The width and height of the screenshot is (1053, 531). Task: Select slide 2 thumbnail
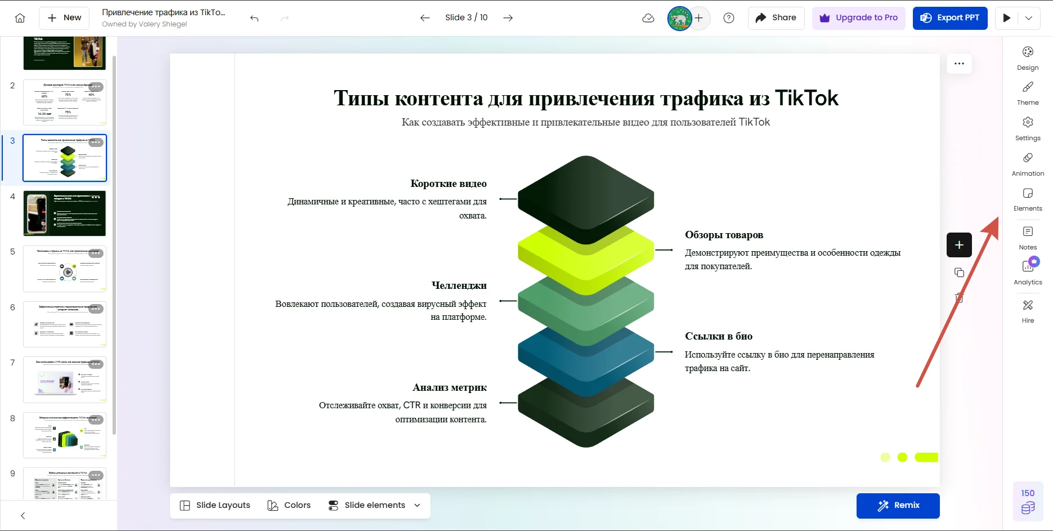coord(64,102)
